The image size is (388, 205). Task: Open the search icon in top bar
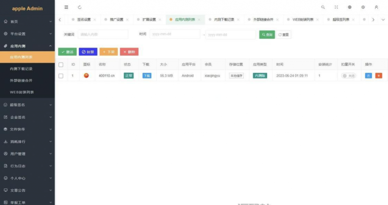coord(323,7)
